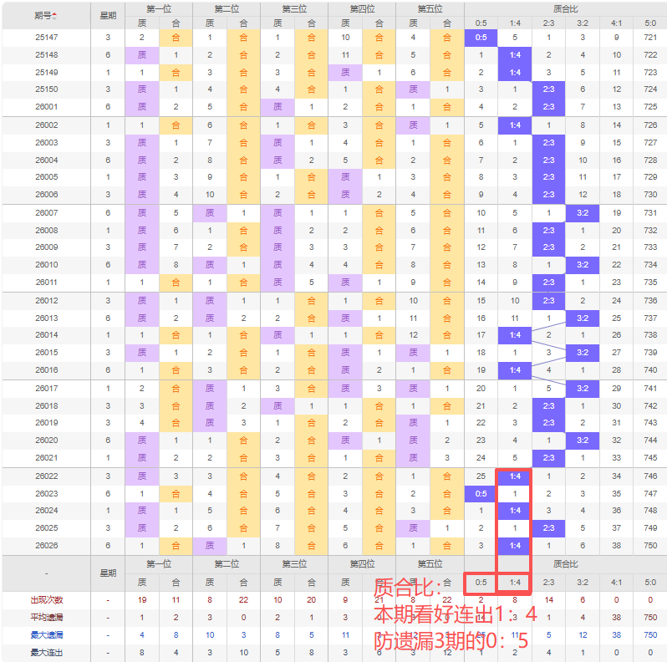Click the 第一位 header above row 25147

tap(159, 9)
